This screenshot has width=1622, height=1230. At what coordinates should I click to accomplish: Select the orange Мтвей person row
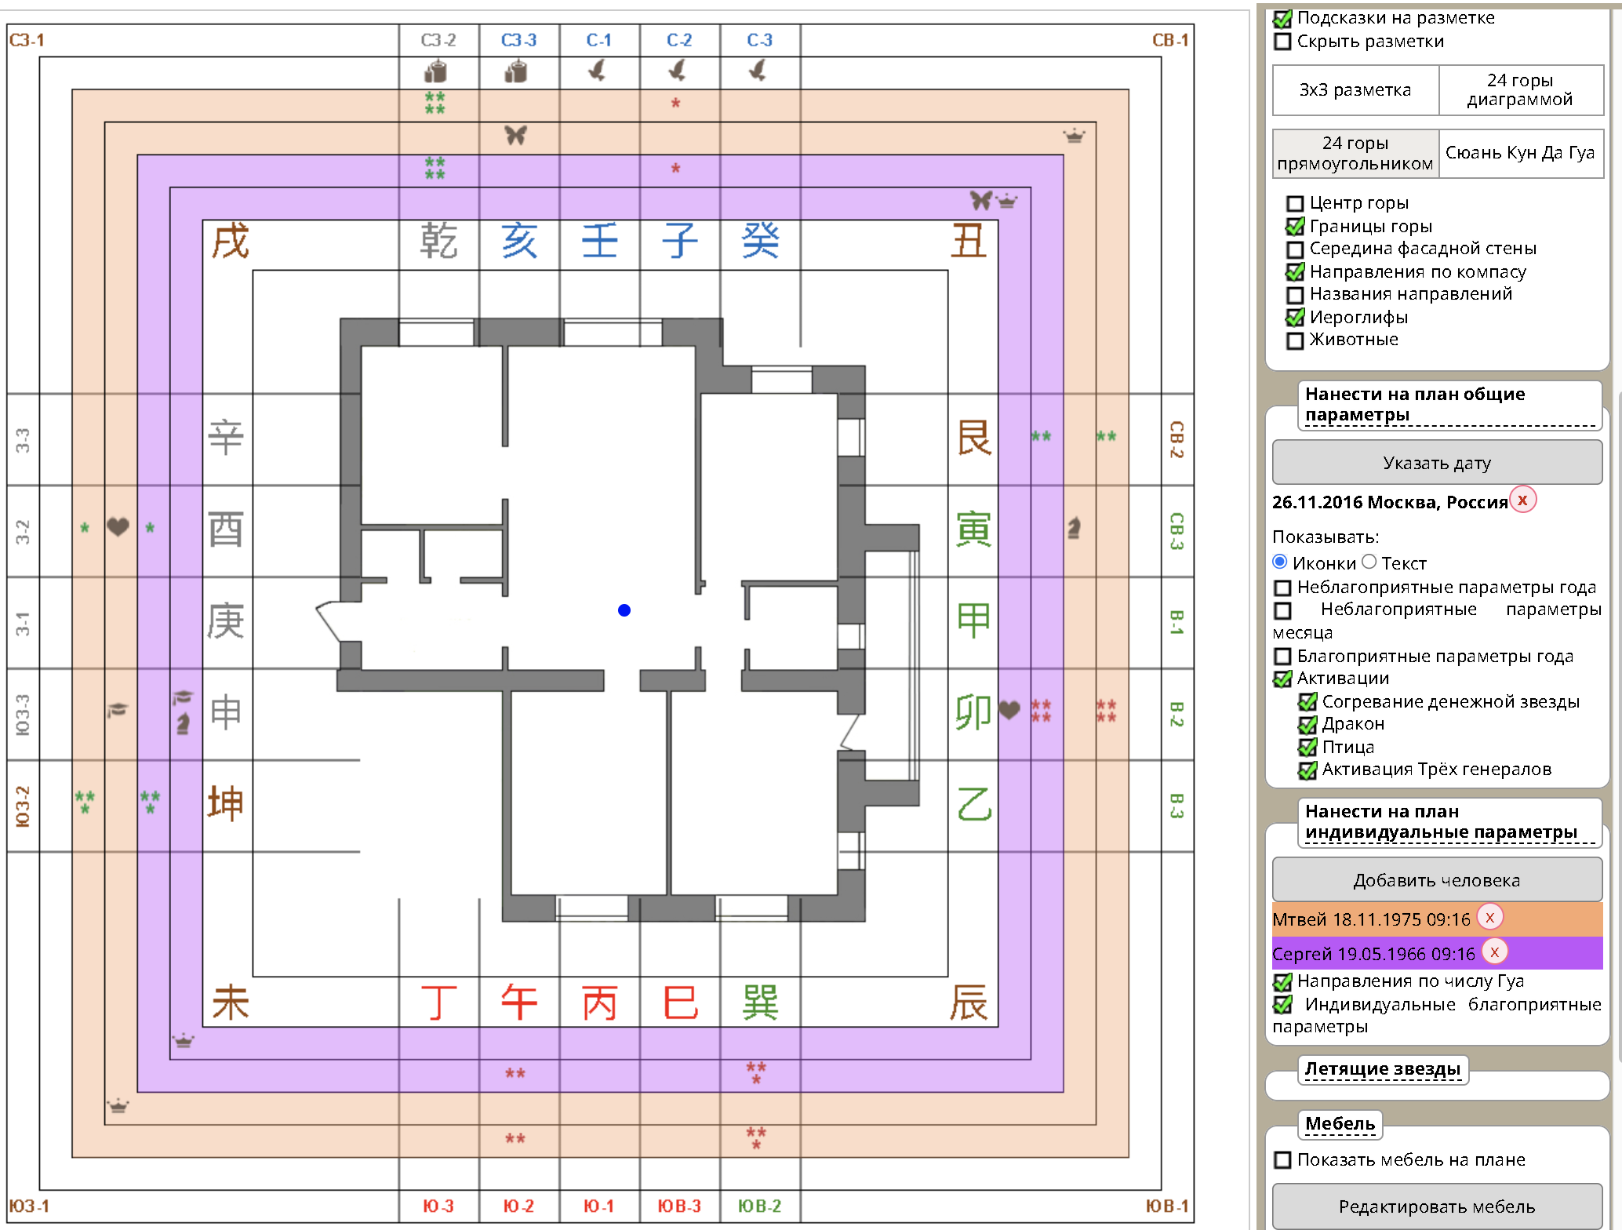click(x=1437, y=919)
